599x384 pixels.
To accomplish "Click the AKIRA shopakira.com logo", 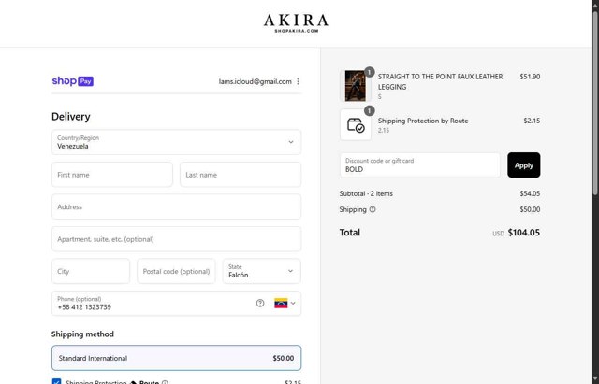I will tap(296, 23).
